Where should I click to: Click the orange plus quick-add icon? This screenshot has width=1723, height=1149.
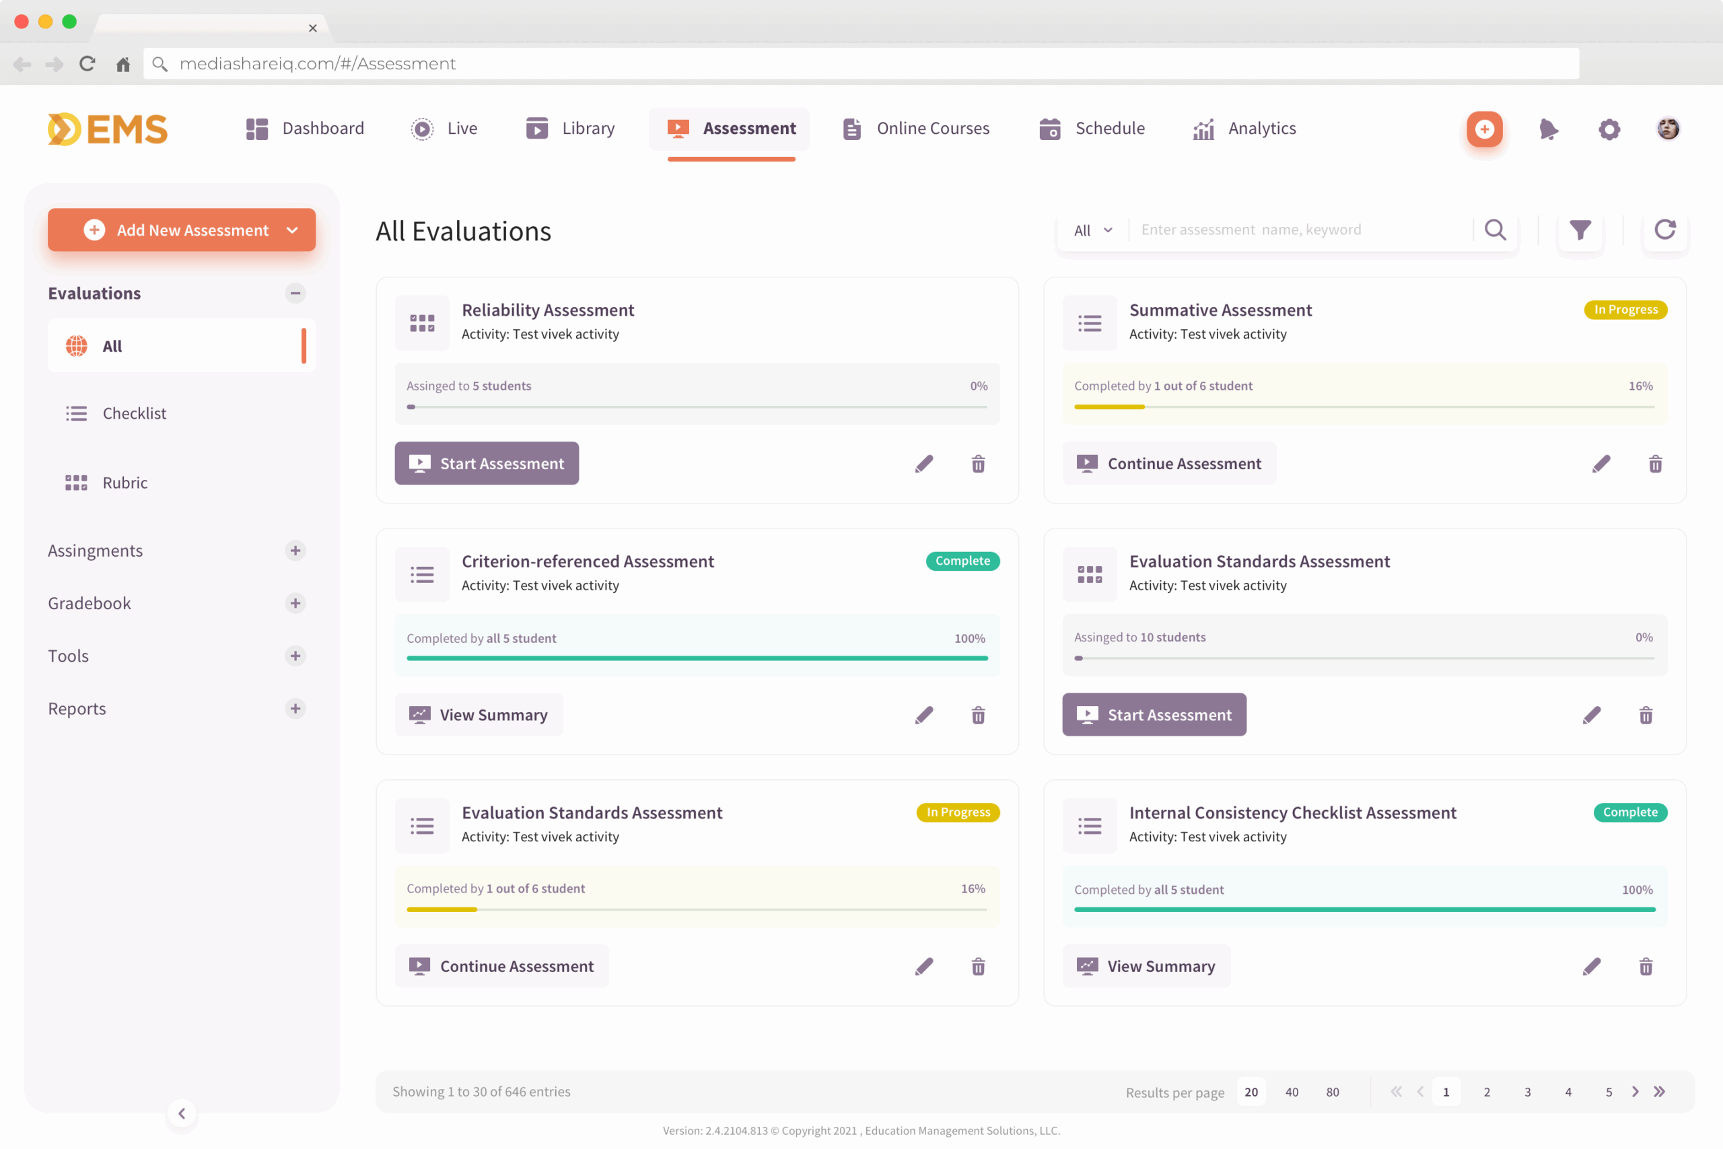(1484, 130)
